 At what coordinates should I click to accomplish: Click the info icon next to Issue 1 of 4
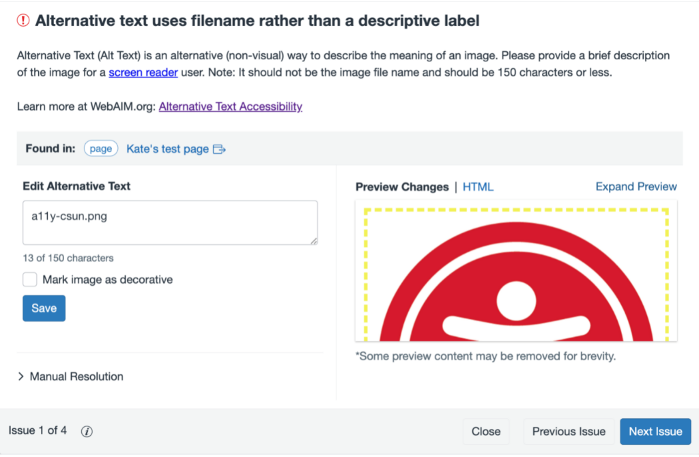[x=87, y=431]
